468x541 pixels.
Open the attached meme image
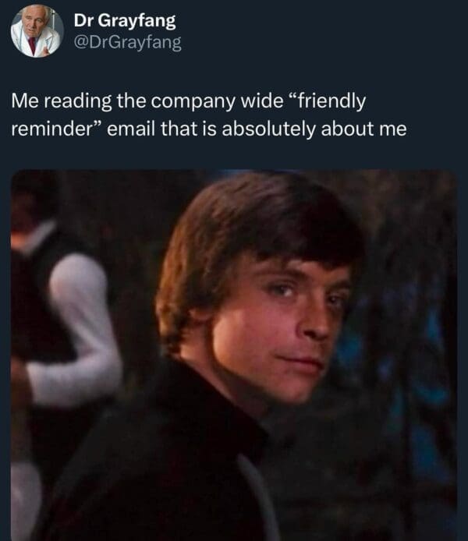pyautogui.click(x=234, y=355)
